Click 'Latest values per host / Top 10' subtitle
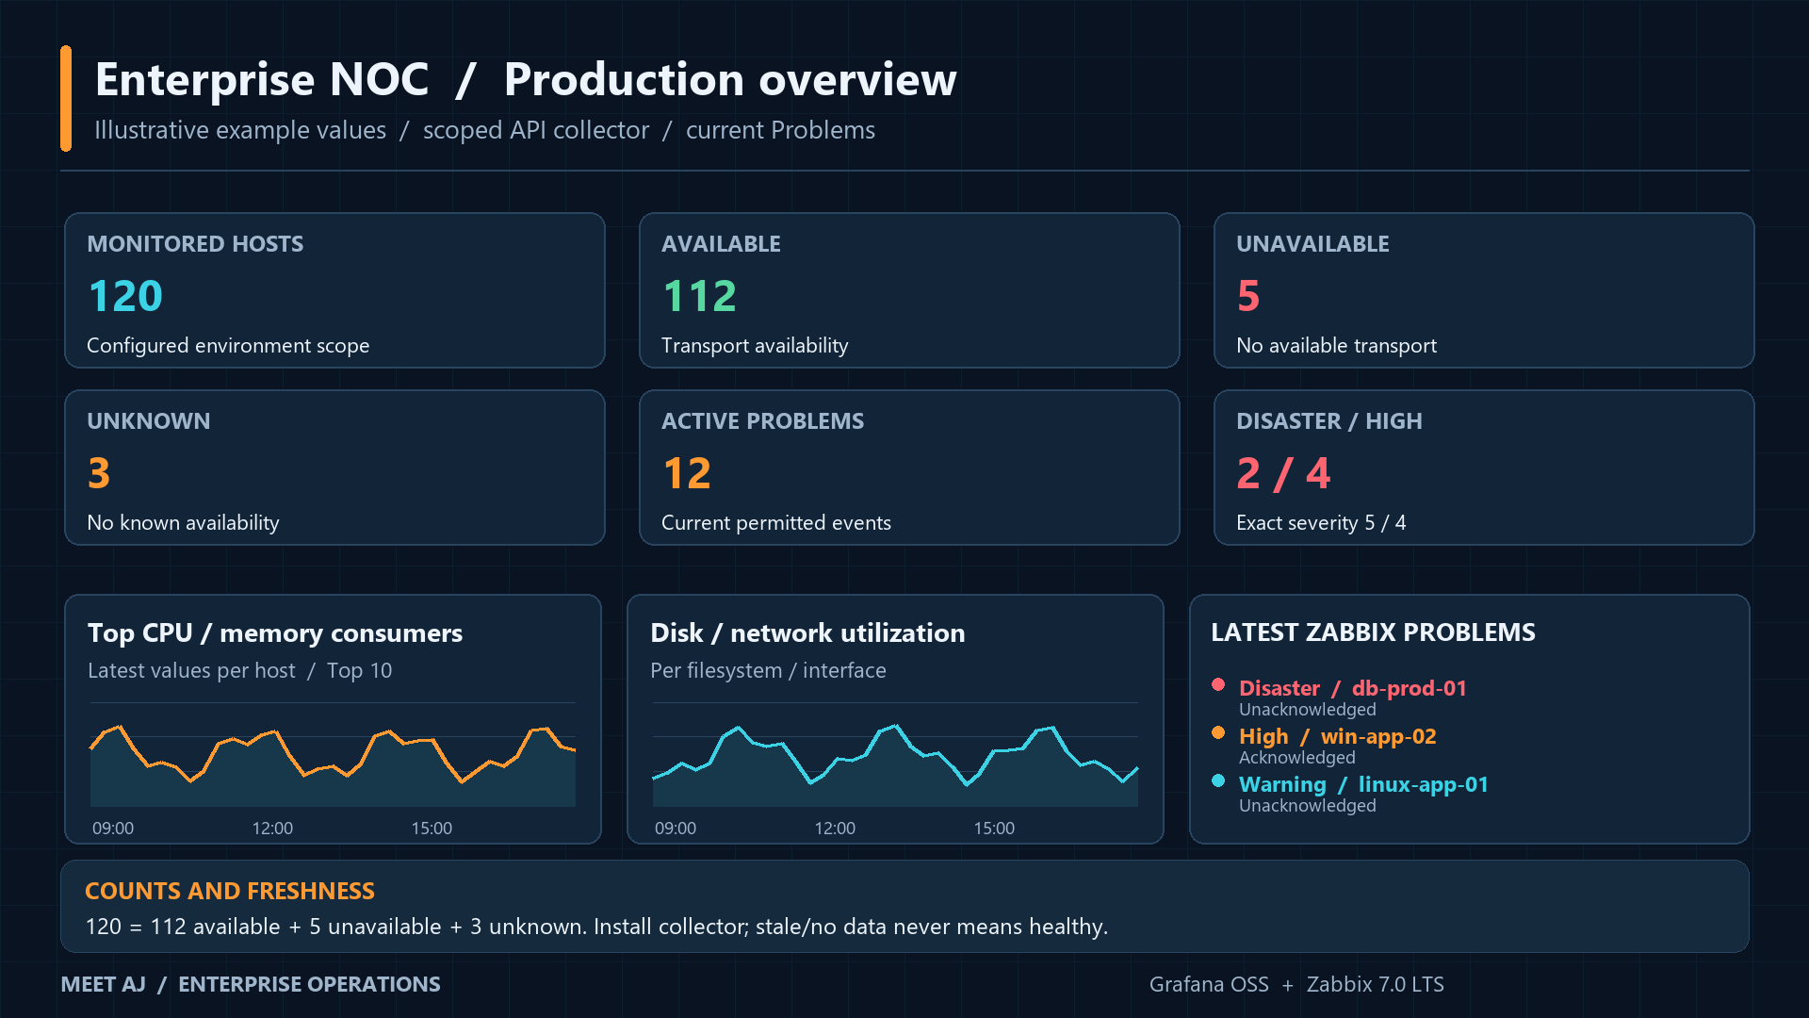 click(239, 670)
